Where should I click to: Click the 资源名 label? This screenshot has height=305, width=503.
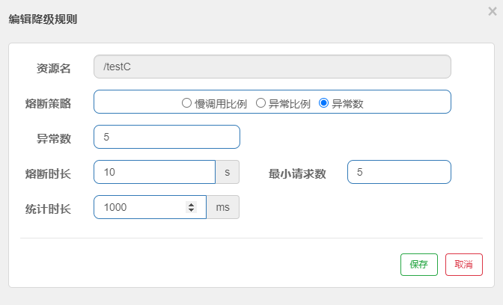click(54, 68)
